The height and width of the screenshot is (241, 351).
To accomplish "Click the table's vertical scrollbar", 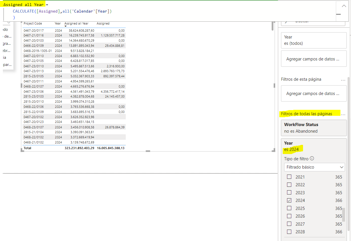I will 273,26.
